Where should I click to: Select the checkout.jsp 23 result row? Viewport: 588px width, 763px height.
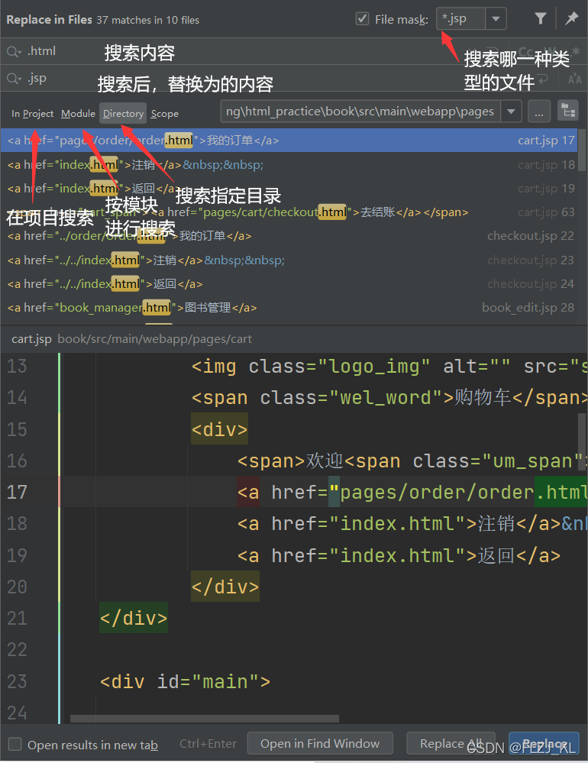click(x=289, y=260)
